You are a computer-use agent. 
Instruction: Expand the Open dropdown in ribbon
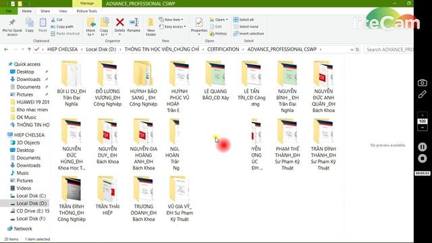point(219,20)
